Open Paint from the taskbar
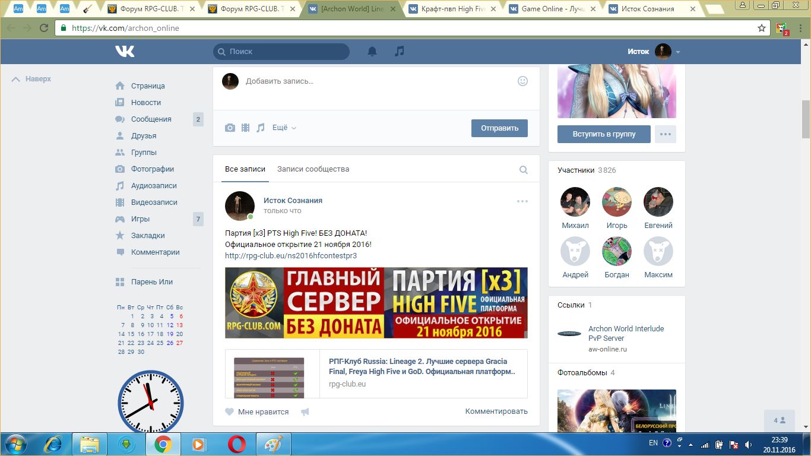Screen dimensions: 811x456 pos(273,444)
